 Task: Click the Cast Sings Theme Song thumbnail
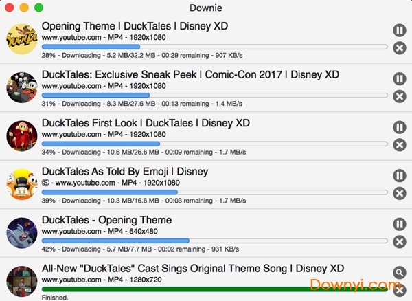[x=21, y=280]
